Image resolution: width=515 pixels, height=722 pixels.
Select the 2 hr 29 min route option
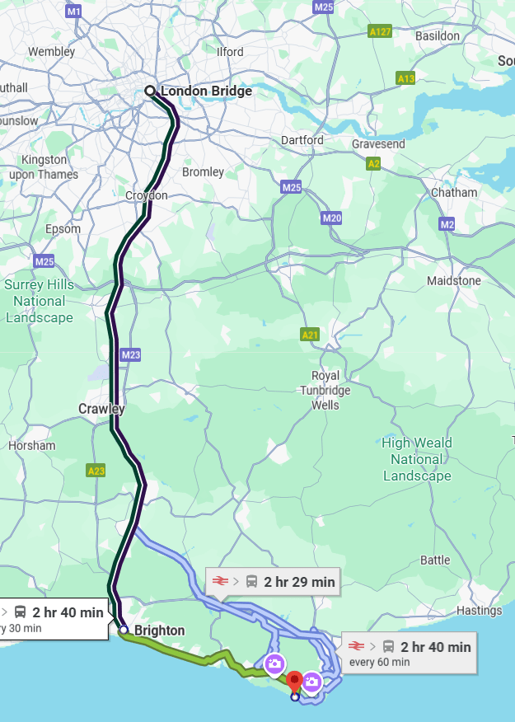click(273, 582)
